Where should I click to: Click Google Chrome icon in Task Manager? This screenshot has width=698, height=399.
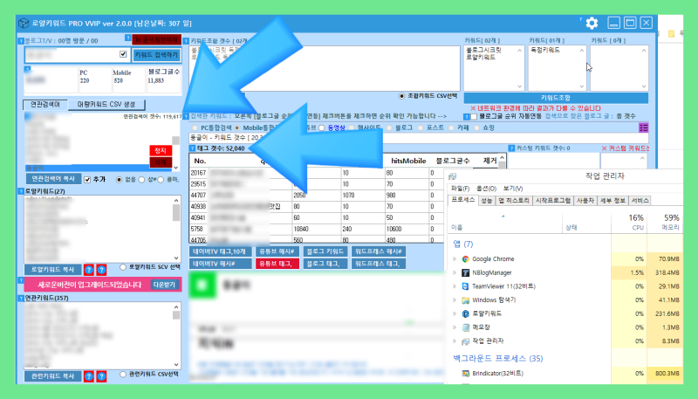coord(465,258)
